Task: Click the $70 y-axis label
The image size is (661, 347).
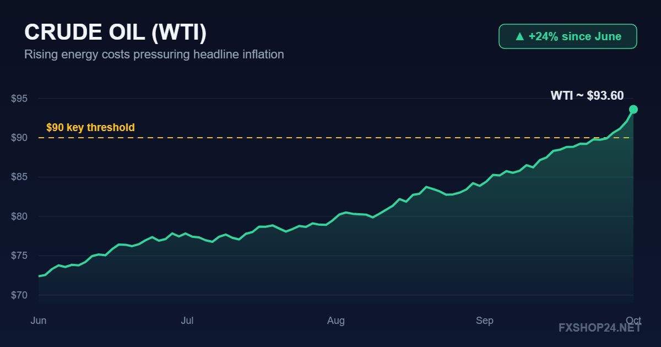Action: [x=19, y=295]
